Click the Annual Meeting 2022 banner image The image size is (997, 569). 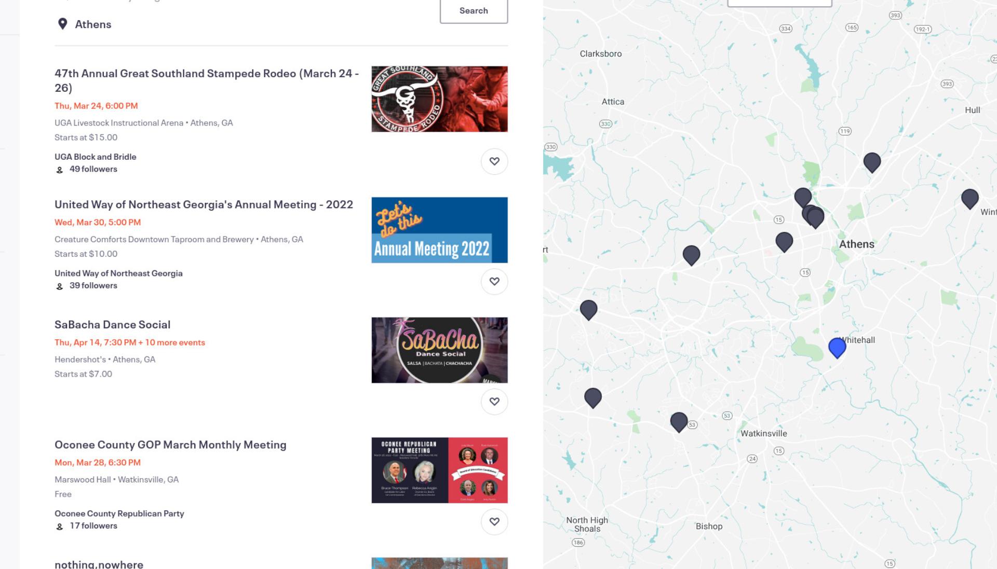[x=439, y=230]
